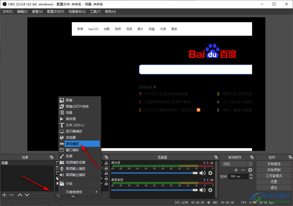Choose Image Slide Show (图像幻灯片放映) source
The image size is (293, 206).
pos(80,107)
